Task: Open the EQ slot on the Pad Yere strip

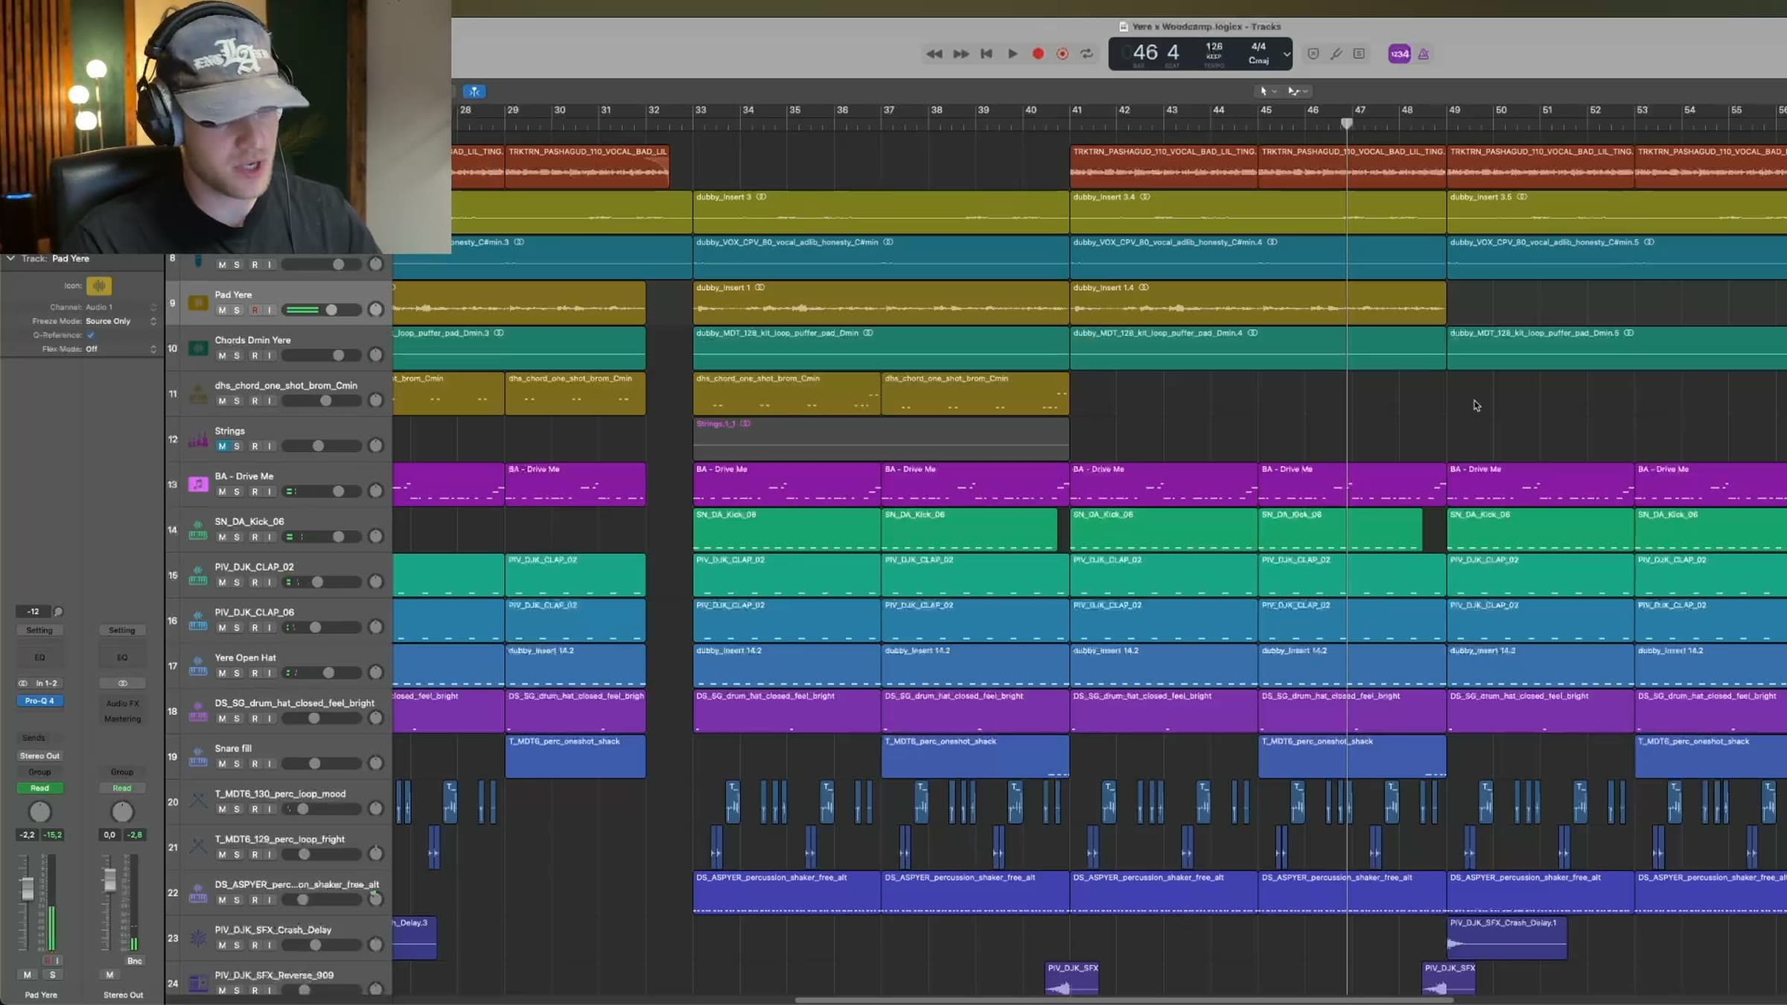Action: [x=39, y=657]
